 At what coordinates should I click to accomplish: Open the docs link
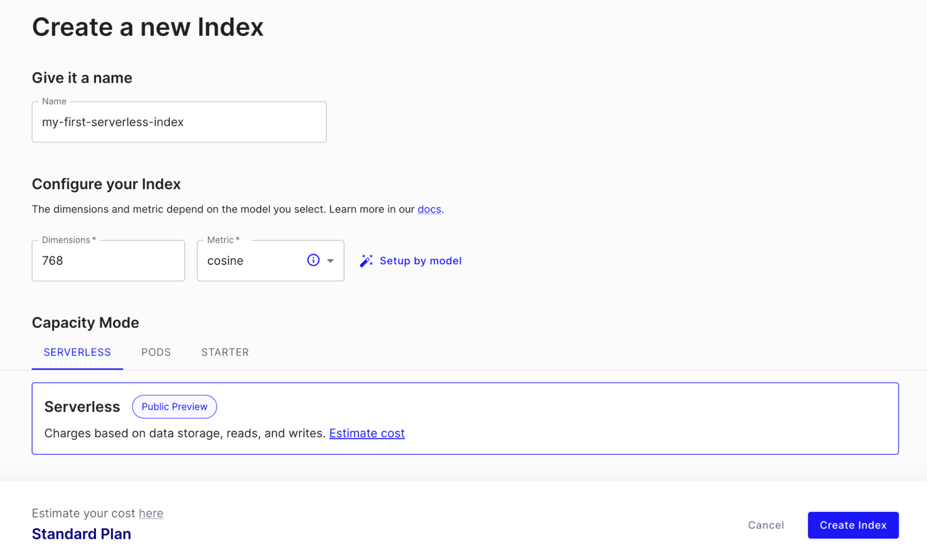(429, 210)
